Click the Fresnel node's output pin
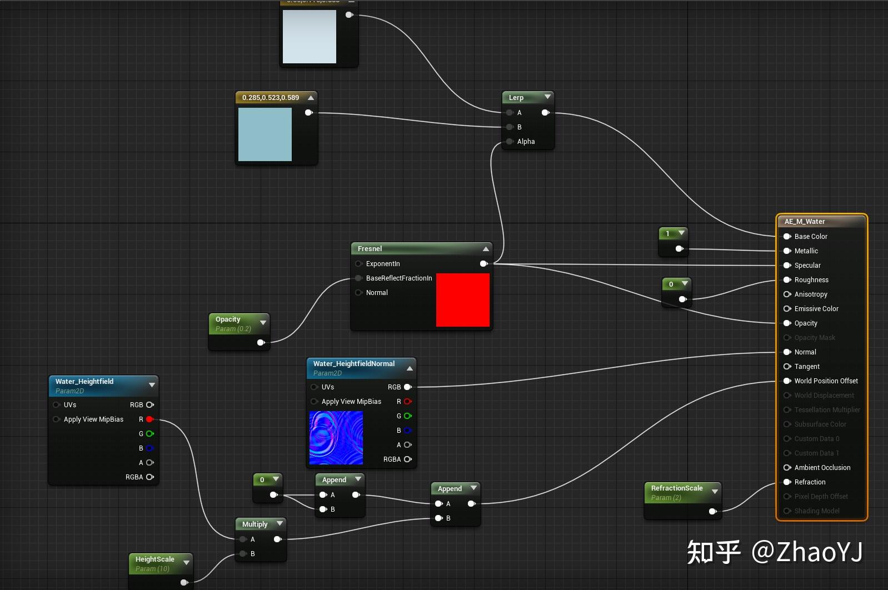This screenshot has height=590, width=888. tap(484, 264)
